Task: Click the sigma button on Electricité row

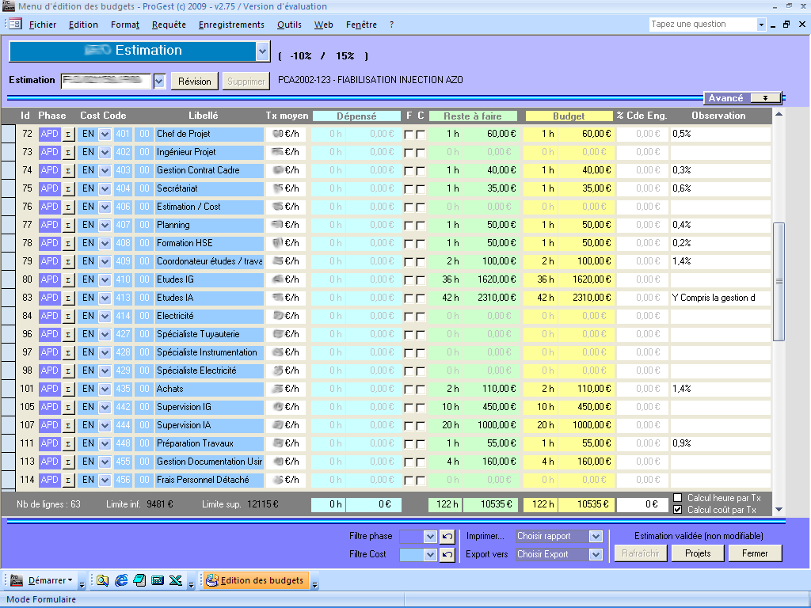Action: [68, 317]
